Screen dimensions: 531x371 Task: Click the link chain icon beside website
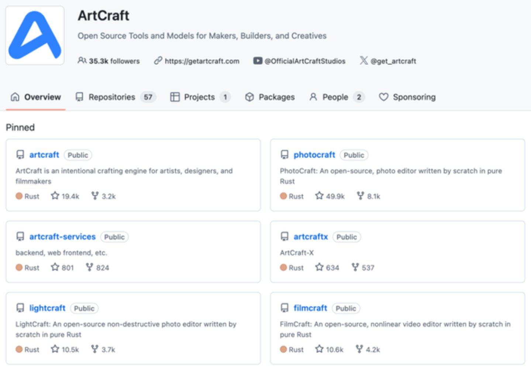[x=158, y=61]
